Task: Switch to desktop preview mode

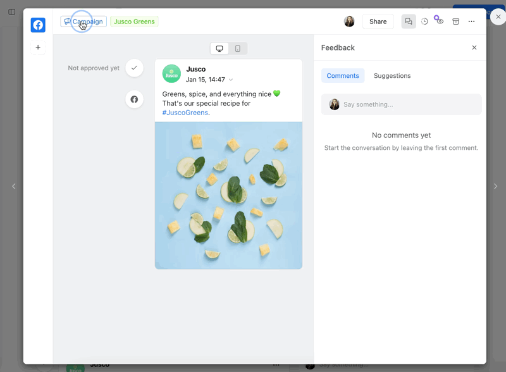Action: coord(219,49)
